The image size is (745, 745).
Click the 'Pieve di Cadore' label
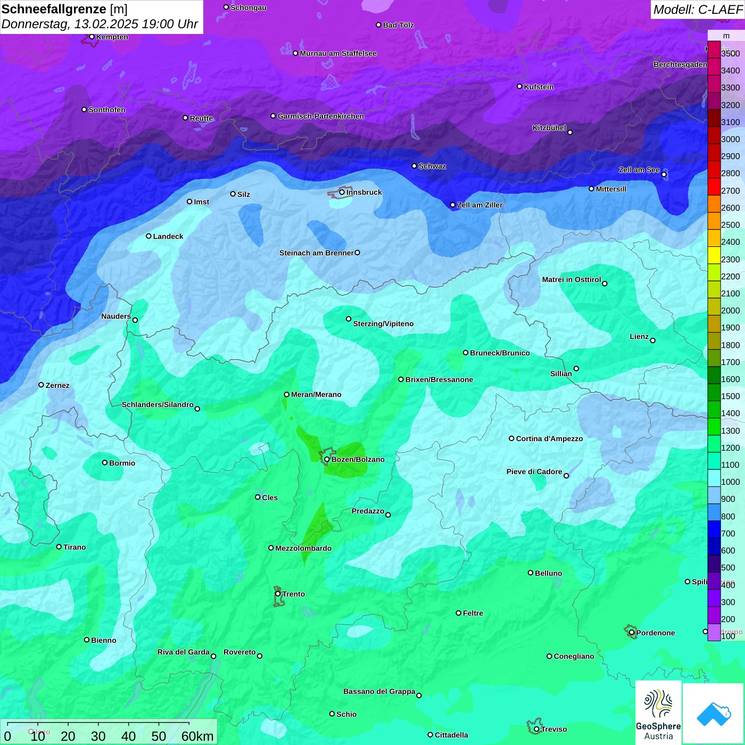coord(534,471)
